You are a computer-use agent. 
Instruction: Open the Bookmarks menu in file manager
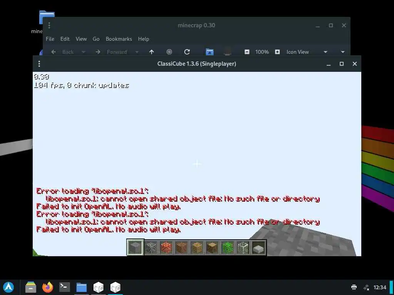119,39
